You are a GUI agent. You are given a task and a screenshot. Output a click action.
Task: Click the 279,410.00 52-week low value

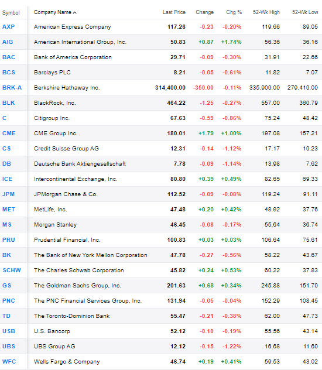(x=303, y=88)
